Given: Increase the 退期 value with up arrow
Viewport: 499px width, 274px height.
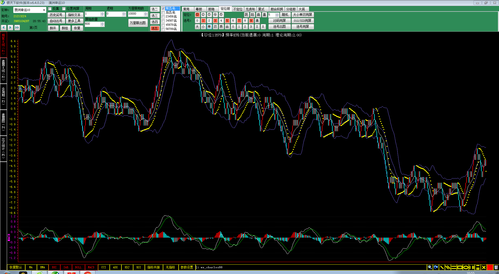Looking at the screenshot, I should click(124, 13).
